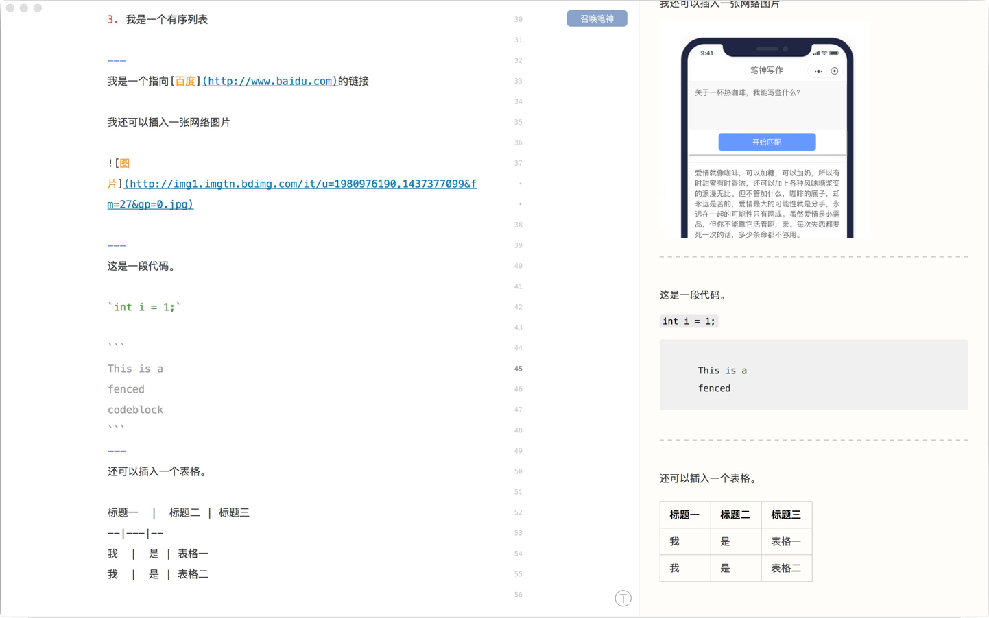This screenshot has width=989, height=618.
Task: Open the http://www.baidu.com link in editor
Action: click(270, 81)
